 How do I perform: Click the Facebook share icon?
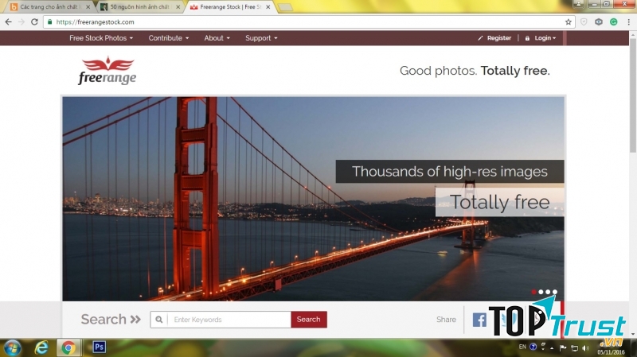coord(479,320)
